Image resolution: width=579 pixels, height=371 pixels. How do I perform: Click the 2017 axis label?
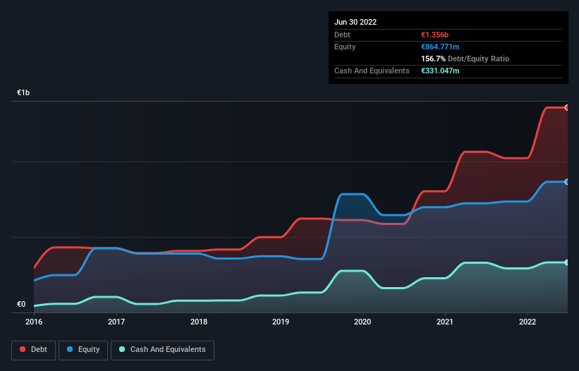[116, 322]
